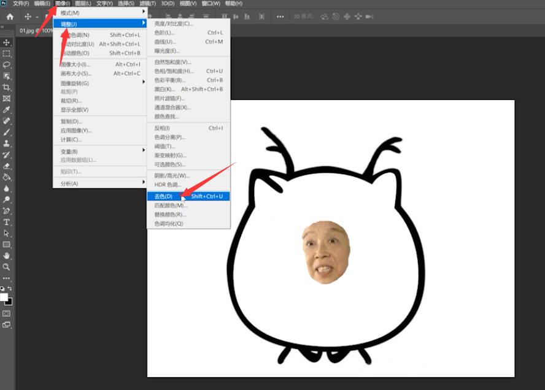Expand the 分析(A) submenu

coord(100,183)
